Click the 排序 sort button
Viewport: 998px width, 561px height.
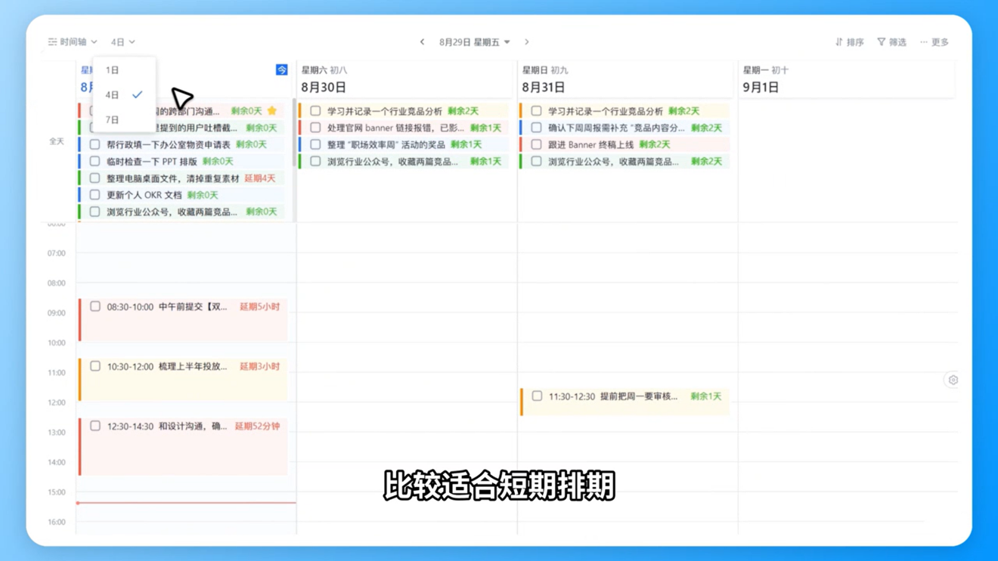point(850,42)
